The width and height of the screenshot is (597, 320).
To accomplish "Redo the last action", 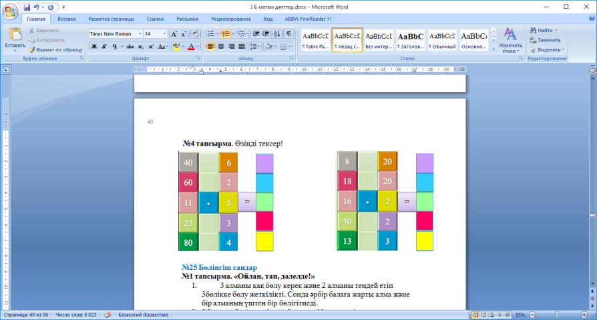I will click(51, 7).
